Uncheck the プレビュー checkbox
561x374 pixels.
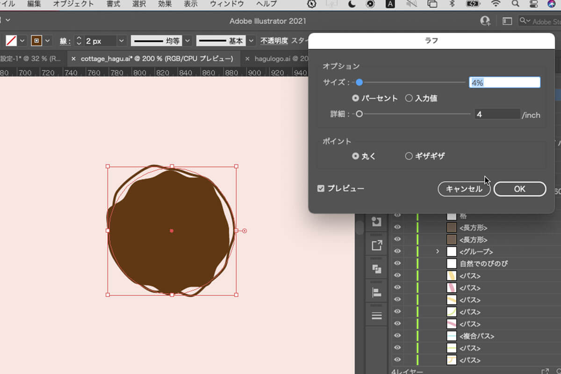coord(321,188)
